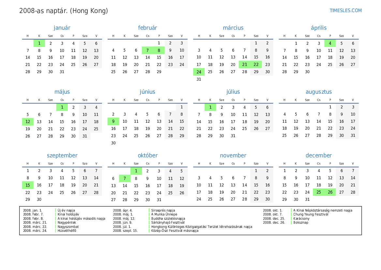Image resolution: width=381 pixels, height=270 pixels.
Task: Click highlighted May 1 holiday cell
Action: pyautogui.click(x=62, y=107)
